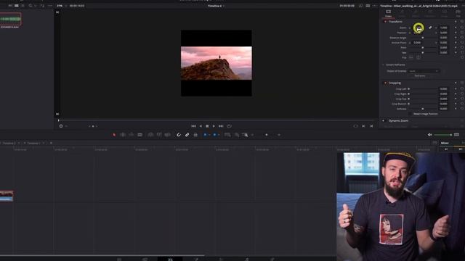Screen dimensions: 465x261
Task: Stop playback in the viewer
Action: click(207, 126)
